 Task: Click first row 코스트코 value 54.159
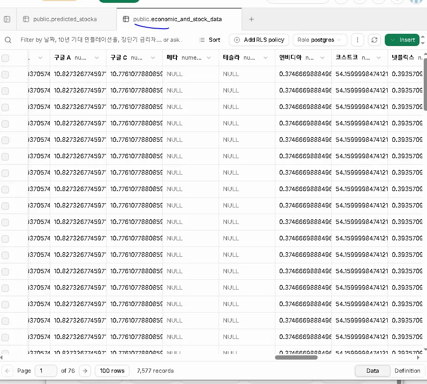pos(359,74)
